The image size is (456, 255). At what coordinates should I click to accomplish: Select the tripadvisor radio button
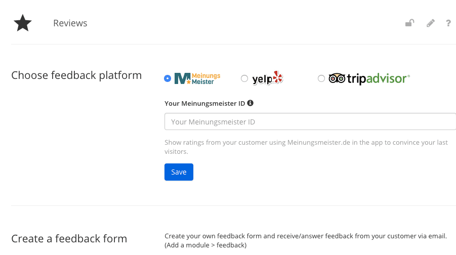tap(321, 78)
